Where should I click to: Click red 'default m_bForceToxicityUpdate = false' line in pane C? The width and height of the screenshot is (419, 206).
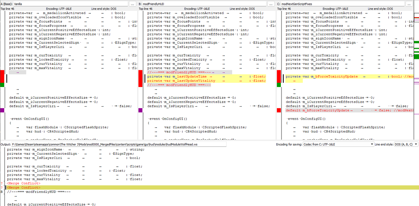(350, 111)
